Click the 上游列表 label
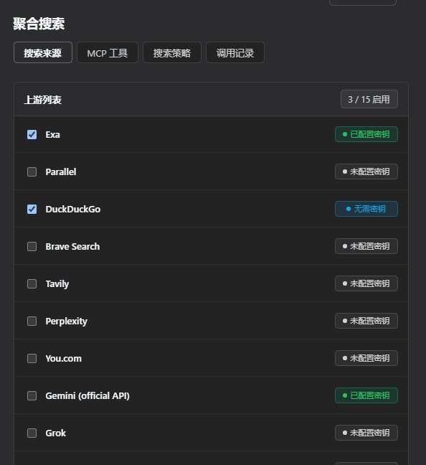 tap(43, 100)
